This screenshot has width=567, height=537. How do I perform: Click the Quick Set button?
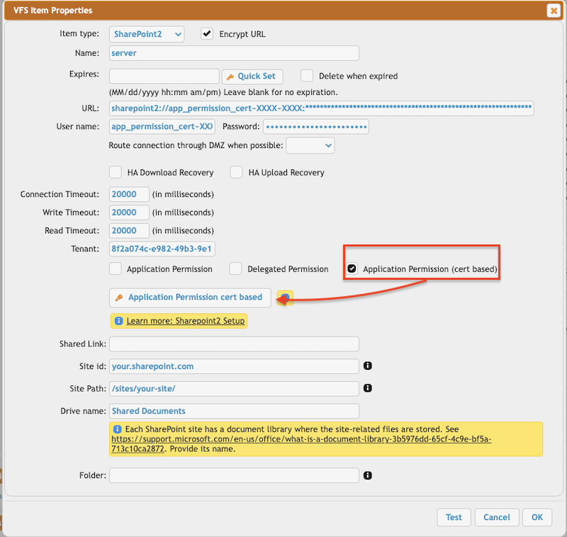point(252,77)
